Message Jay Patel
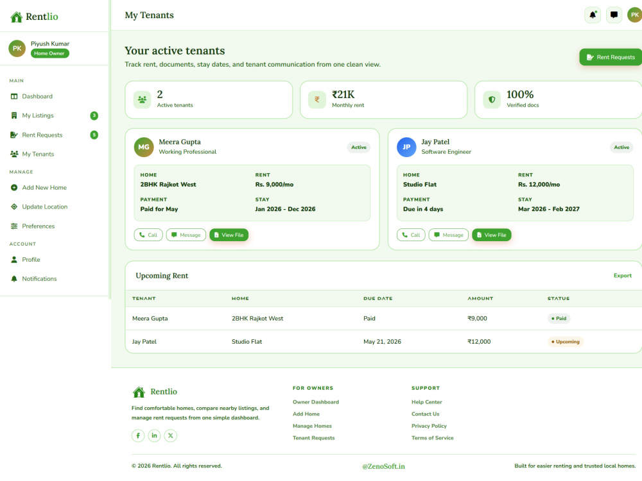 point(448,235)
